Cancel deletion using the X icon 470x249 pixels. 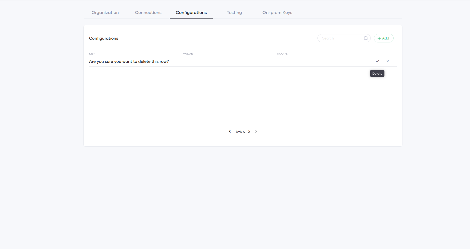pos(388,61)
